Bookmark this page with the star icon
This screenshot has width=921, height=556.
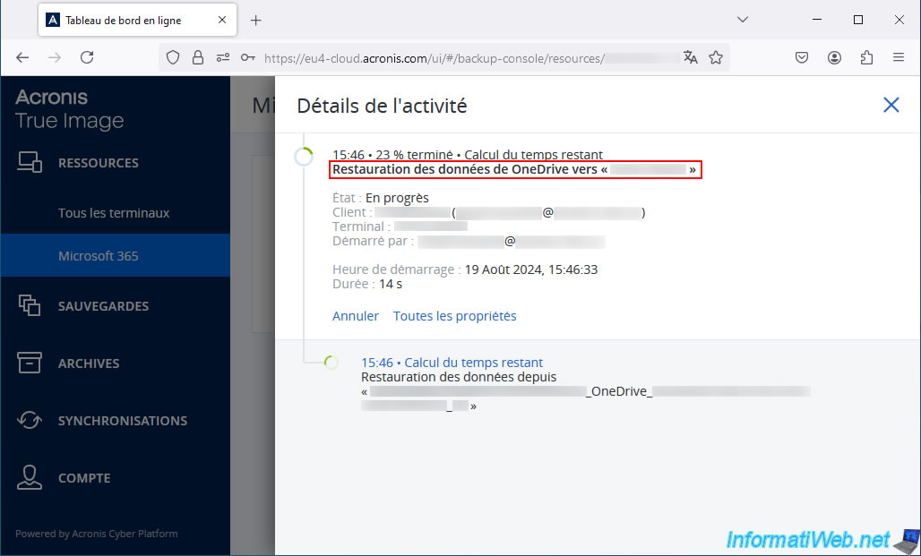coord(716,57)
